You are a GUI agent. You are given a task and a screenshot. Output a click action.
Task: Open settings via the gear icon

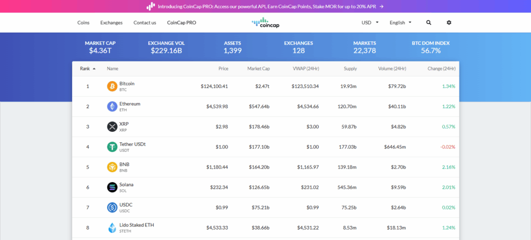[x=449, y=23]
